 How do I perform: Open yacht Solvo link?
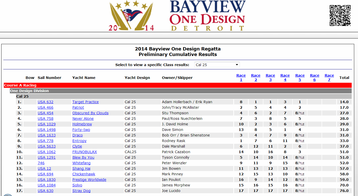click(77, 185)
